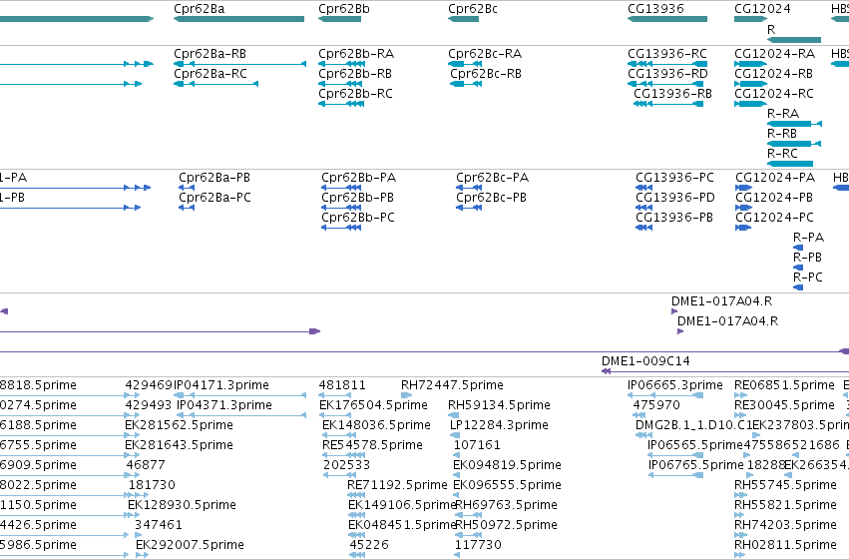The image size is (849, 560).
Task: Open EST RH69763.5prime
Action: click(506, 506)
